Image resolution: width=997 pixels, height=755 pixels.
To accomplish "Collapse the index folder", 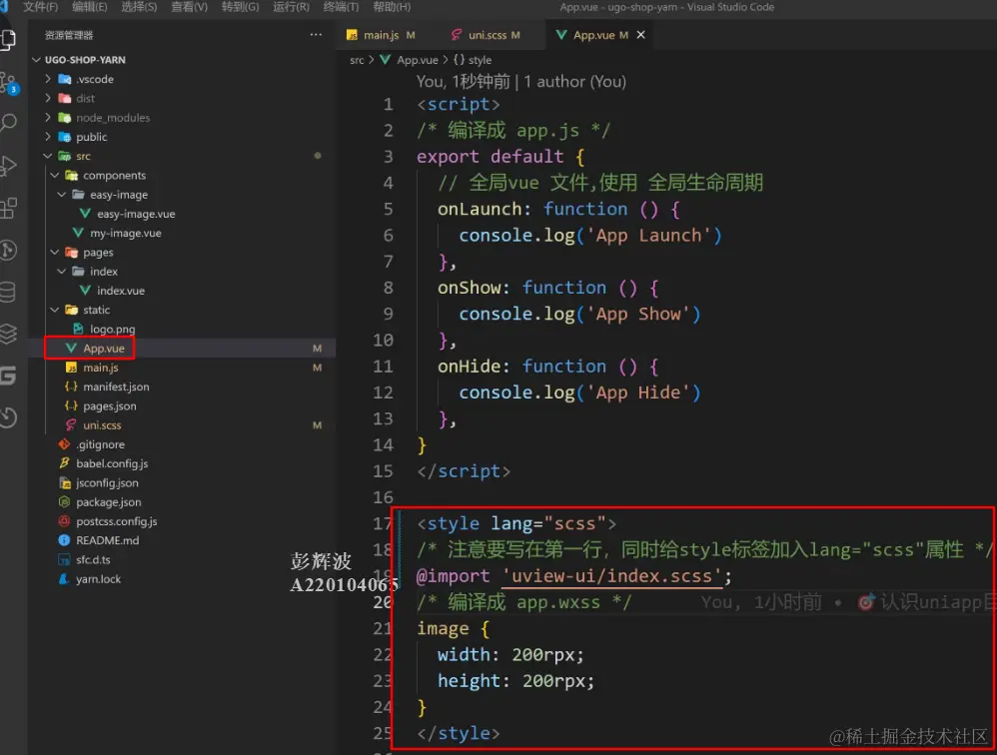I will [x=181, y=272].
